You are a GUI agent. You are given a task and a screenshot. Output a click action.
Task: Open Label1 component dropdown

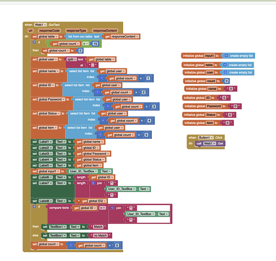pos(46,142)
